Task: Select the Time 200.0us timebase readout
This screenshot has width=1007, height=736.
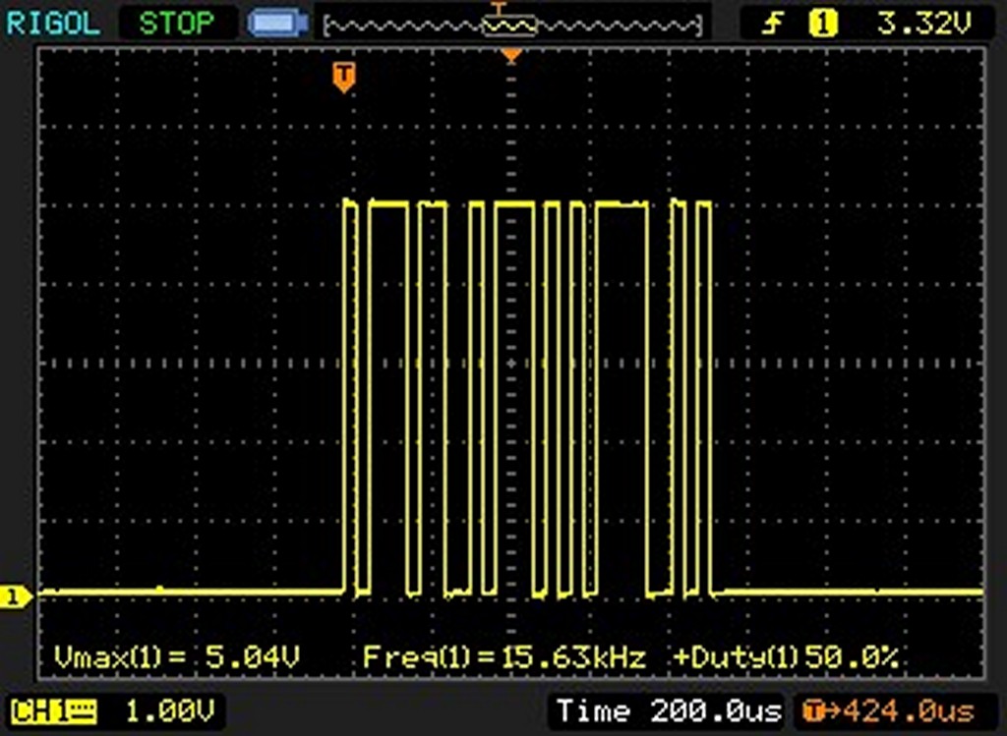Action: click(669, 711)
